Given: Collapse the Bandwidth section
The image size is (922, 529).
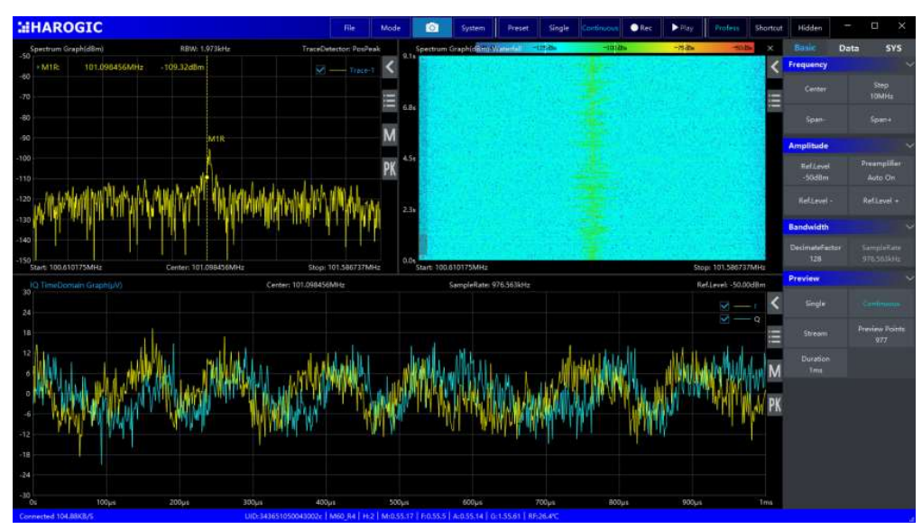Looking at the screenshot, I should [x=909, y=226].
